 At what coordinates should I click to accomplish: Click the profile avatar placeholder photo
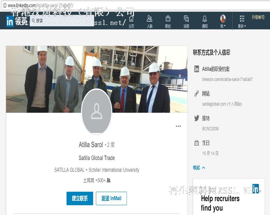point(97,112)
